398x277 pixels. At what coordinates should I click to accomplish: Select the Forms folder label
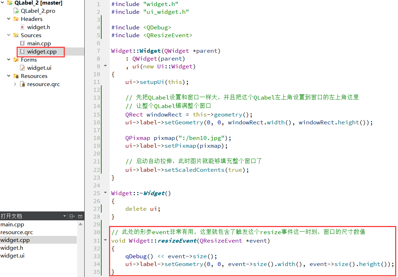coord(29,60)
